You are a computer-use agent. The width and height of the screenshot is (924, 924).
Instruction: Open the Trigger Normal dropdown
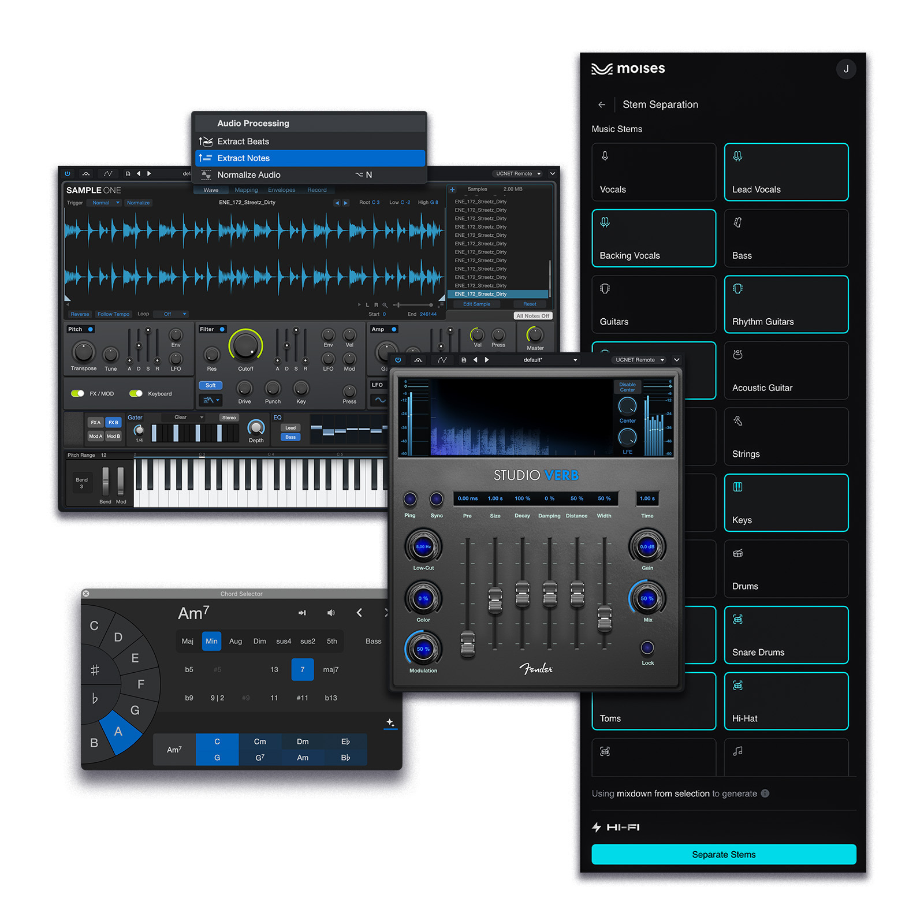tap(104, 203)
